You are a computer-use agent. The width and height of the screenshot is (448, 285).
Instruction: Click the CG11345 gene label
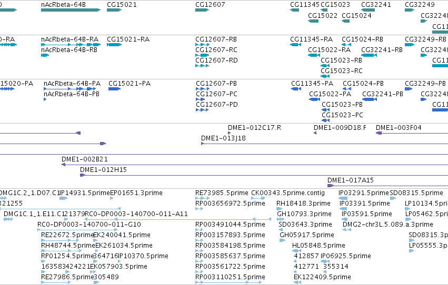coord(305,5)
